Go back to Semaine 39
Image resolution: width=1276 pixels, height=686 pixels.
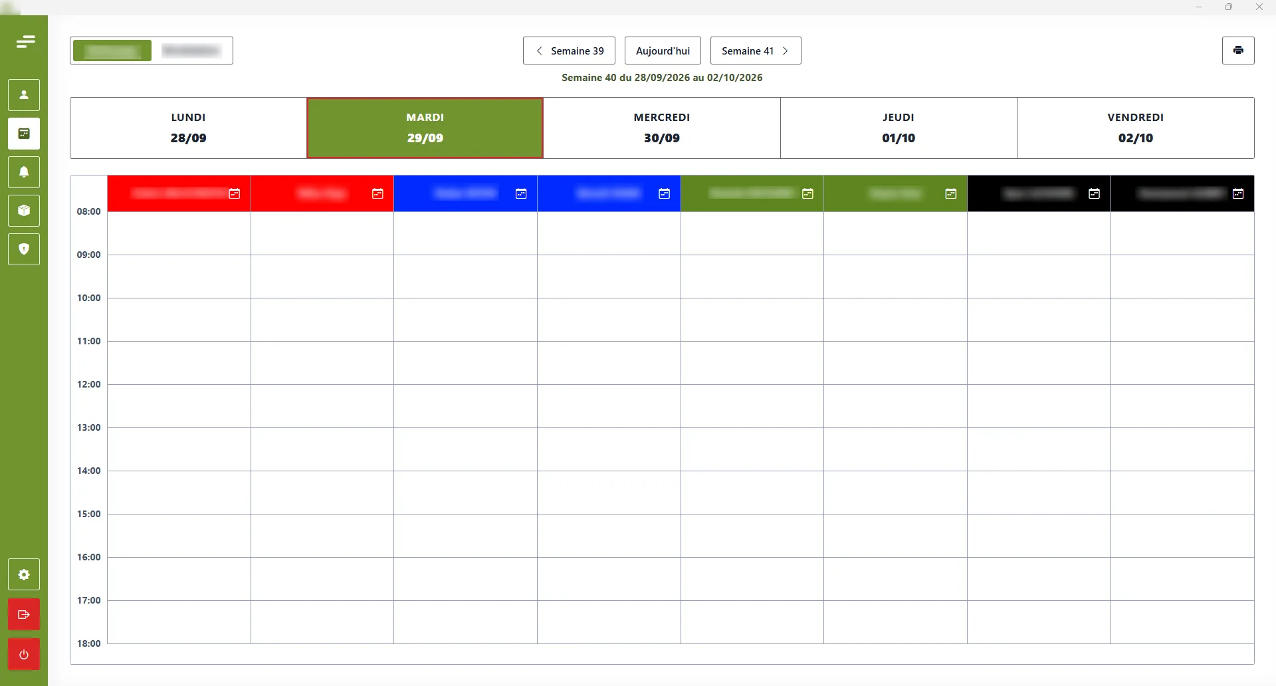pyautogui.click(x=569, y=51)
